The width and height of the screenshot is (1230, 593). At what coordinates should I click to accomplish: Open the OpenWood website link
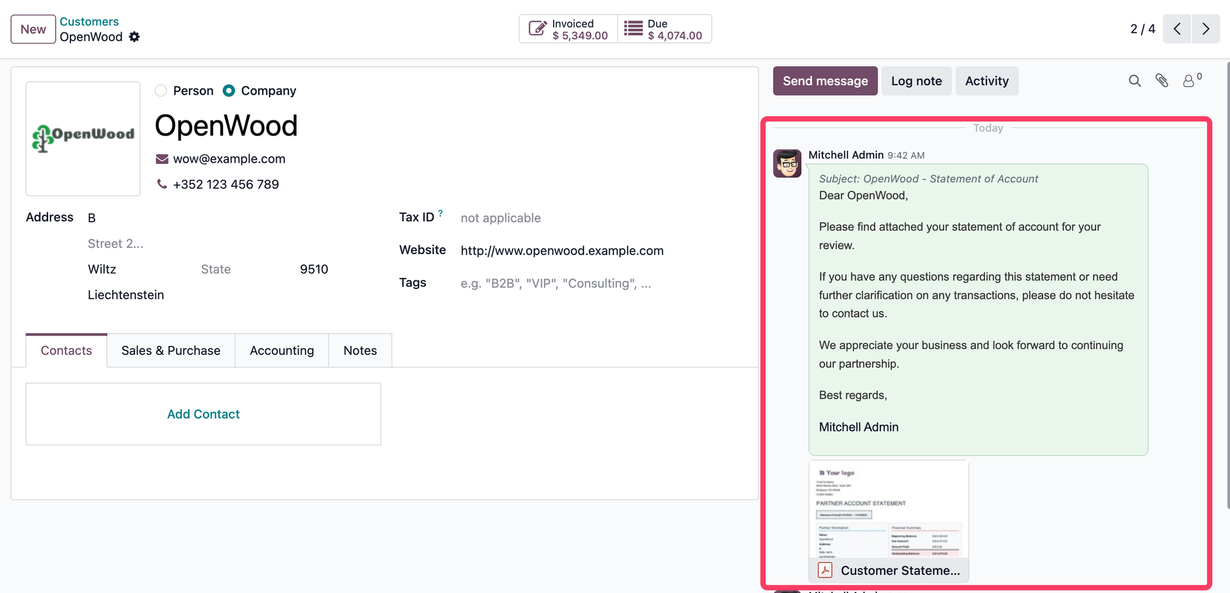coord(562,250)
